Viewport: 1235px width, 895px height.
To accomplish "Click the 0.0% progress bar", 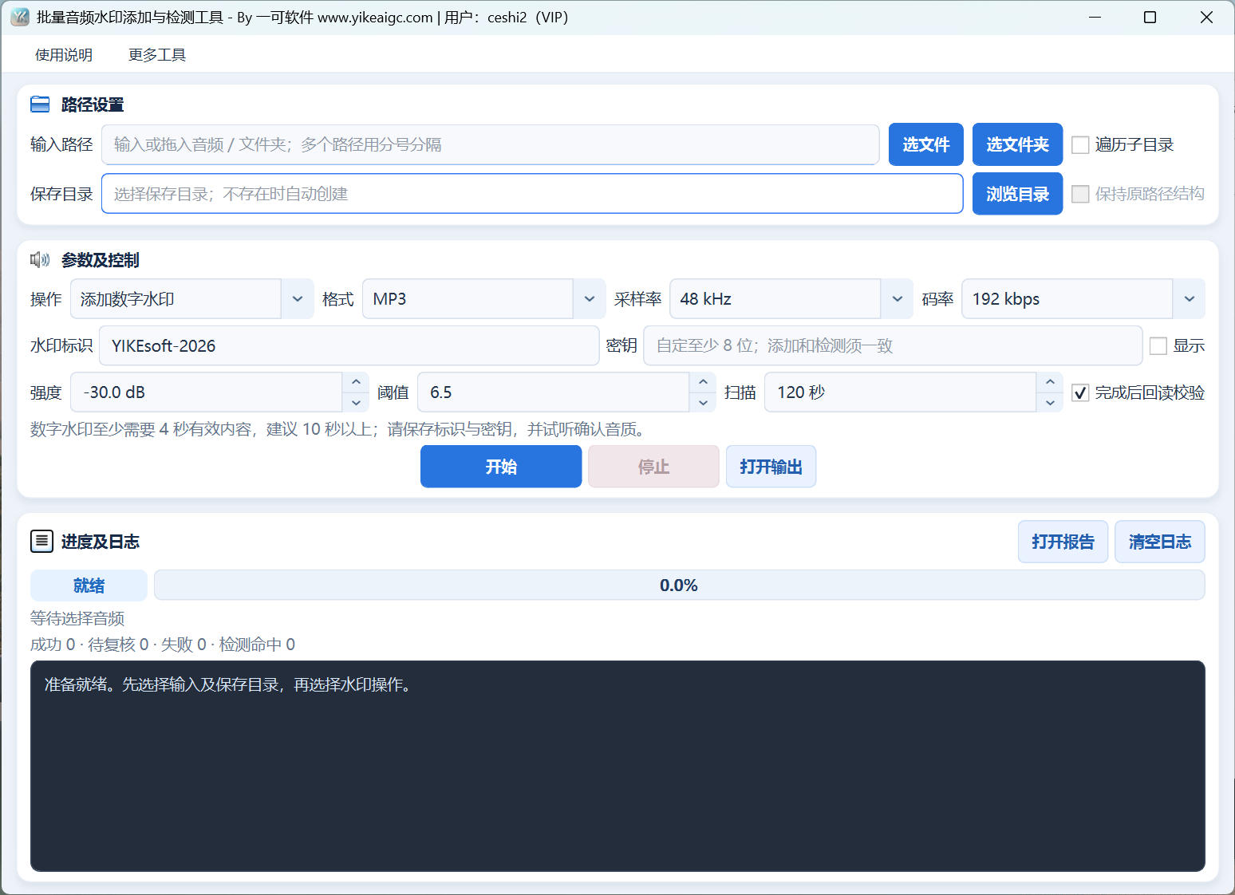I will (x=679, y=585).
